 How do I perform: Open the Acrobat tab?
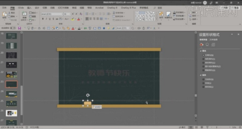(99, 8)
